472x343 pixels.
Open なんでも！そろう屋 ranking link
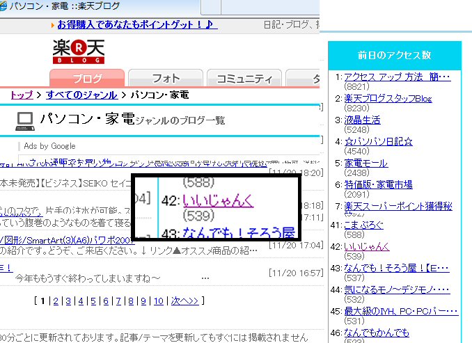(397, 268)
